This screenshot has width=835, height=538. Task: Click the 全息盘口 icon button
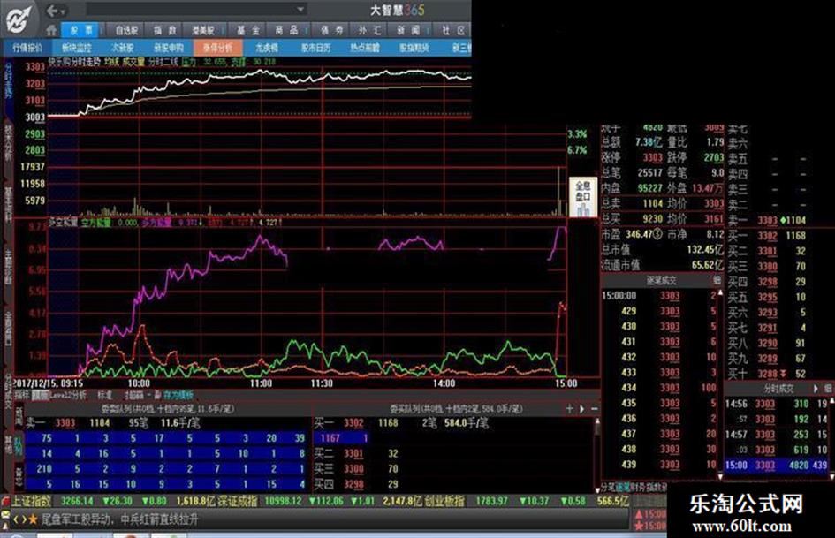tap(582, 198)
